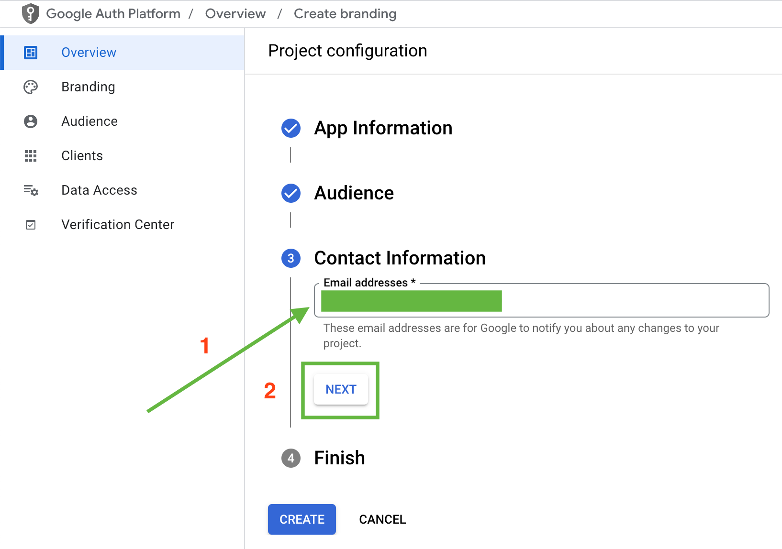
Task: Select Data Access in the sidebar
Action: [x=123, y=190]
